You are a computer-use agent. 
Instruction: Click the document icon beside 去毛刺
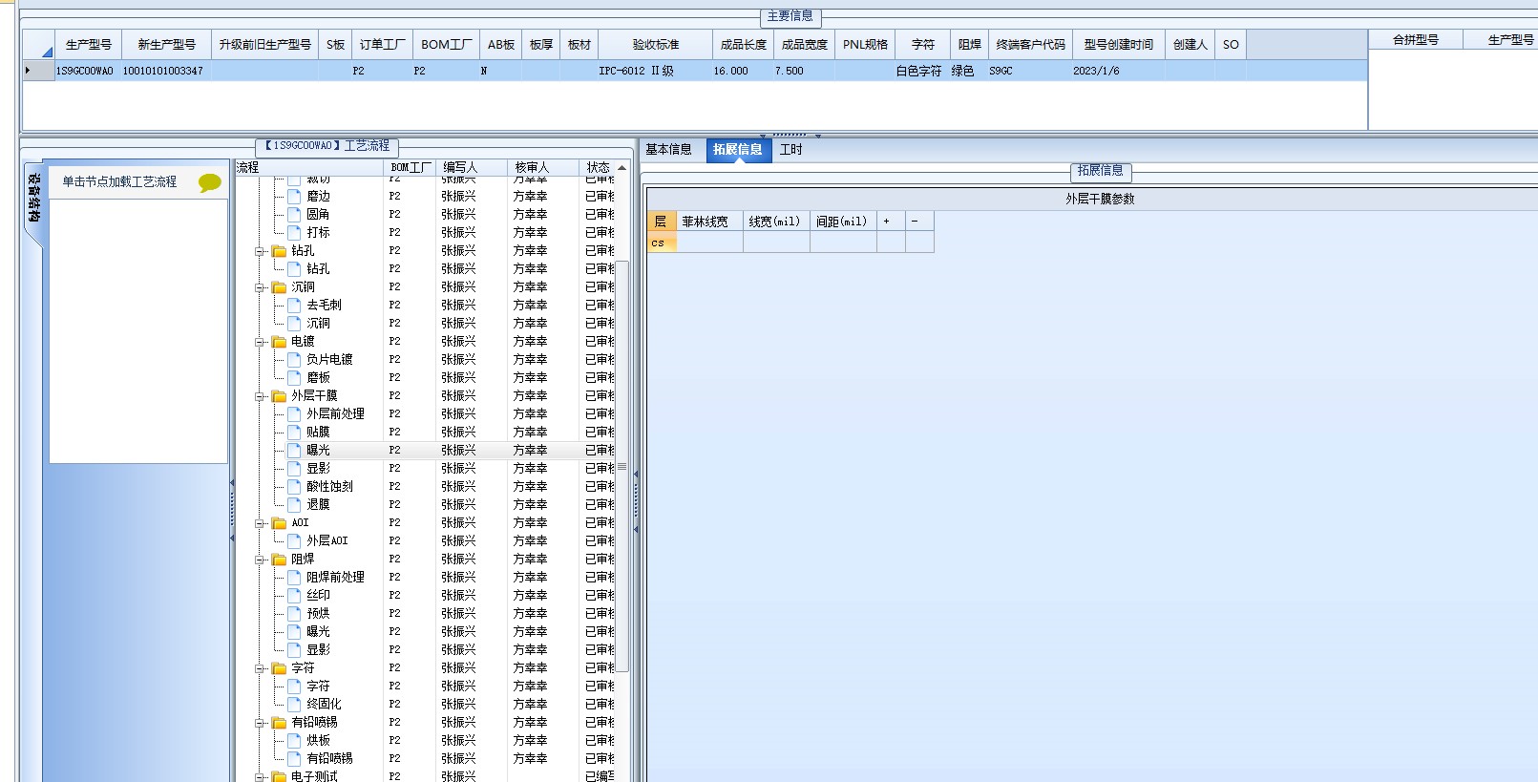pyautogui.click(x=295, y=305)
